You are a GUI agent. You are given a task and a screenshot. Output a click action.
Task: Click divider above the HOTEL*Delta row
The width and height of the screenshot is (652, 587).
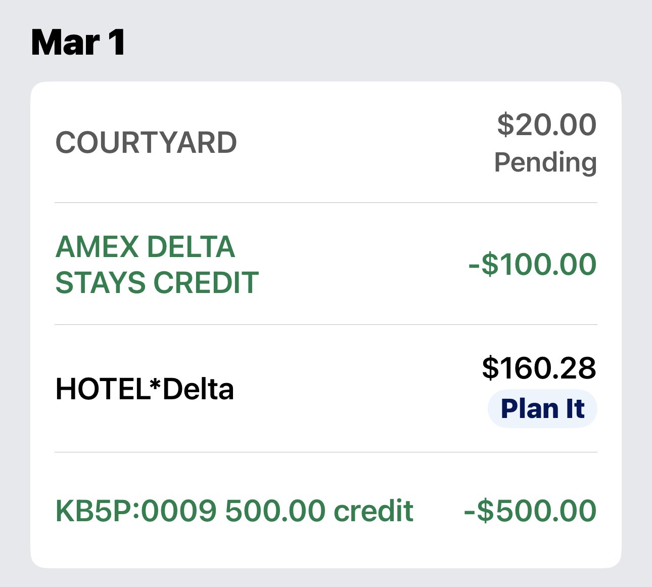tap(326, 325)
